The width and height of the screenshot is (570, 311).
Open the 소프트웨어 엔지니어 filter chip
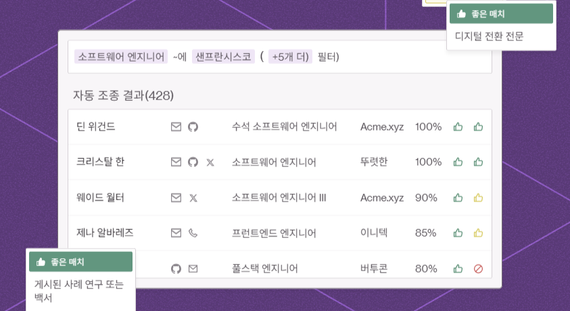tap(121, 57)
